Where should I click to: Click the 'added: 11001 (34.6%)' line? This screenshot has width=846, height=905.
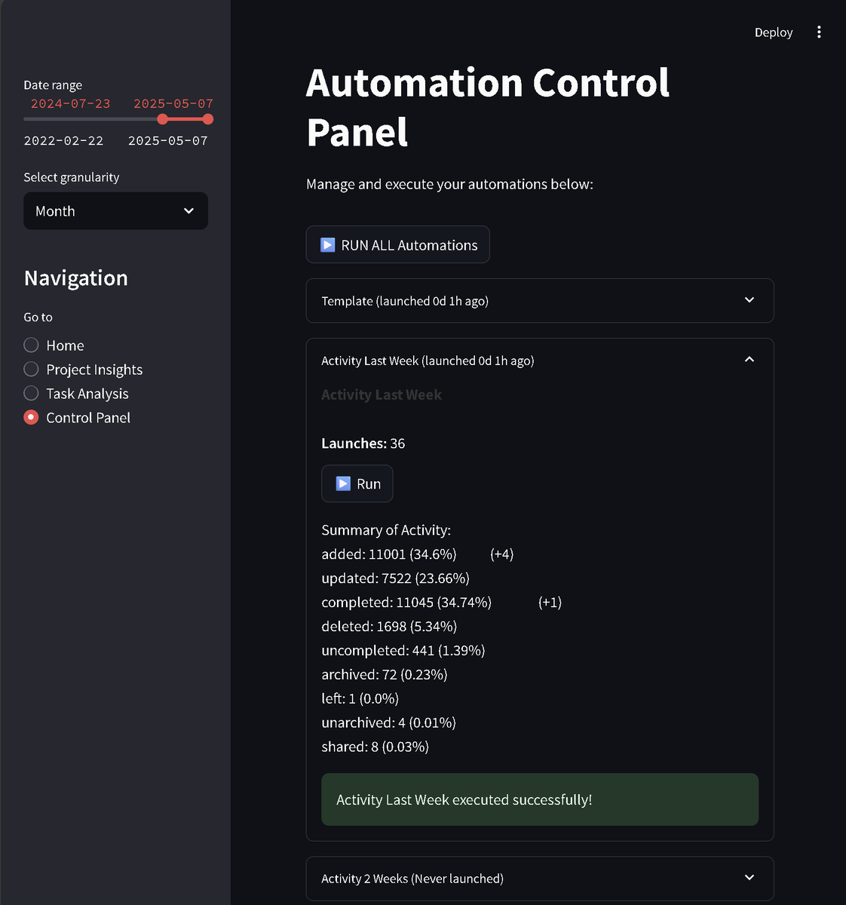click(x=389, y=554)
